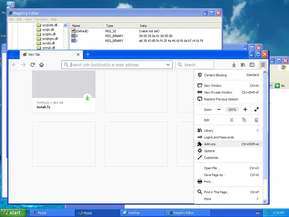The image size is (289, 217).
Task: Toggle the sidebar toolbar icon
Action: [252, 65]
